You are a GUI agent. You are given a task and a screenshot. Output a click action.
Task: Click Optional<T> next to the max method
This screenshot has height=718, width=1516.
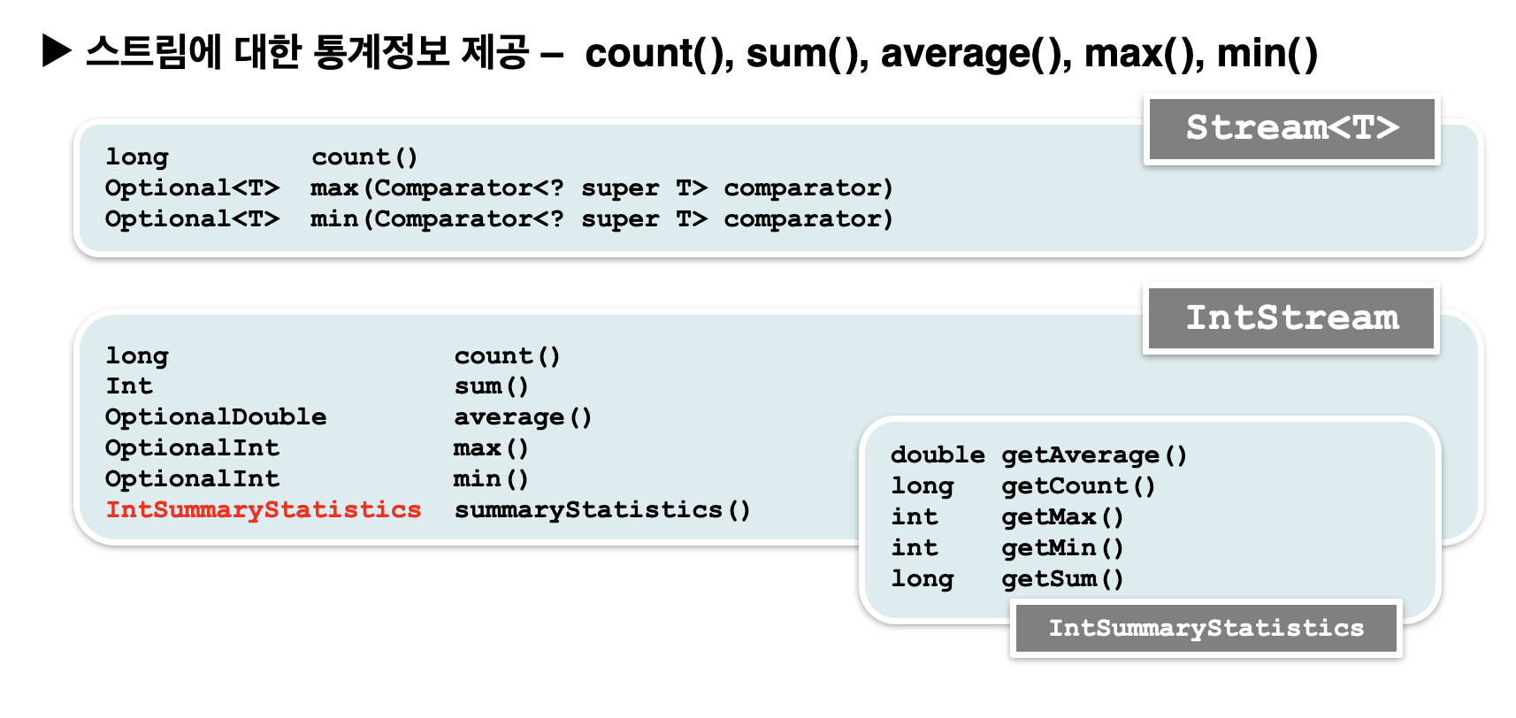[x=192, y=188]
